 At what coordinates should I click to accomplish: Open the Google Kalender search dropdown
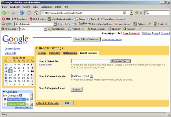55,24
